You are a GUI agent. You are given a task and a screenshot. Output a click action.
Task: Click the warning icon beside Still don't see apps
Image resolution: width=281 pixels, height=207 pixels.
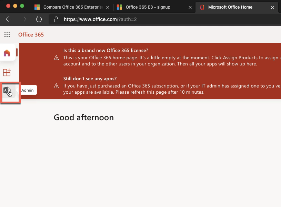[x=56, y=86]
